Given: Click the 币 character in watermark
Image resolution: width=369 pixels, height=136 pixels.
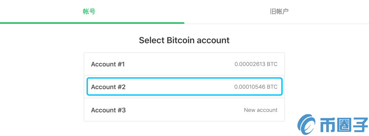Looking at the screenshot, I should [x=327, y=126].
